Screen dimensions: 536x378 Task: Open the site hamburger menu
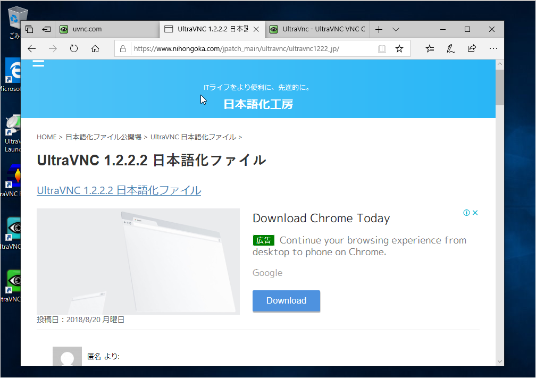point(38,64)
